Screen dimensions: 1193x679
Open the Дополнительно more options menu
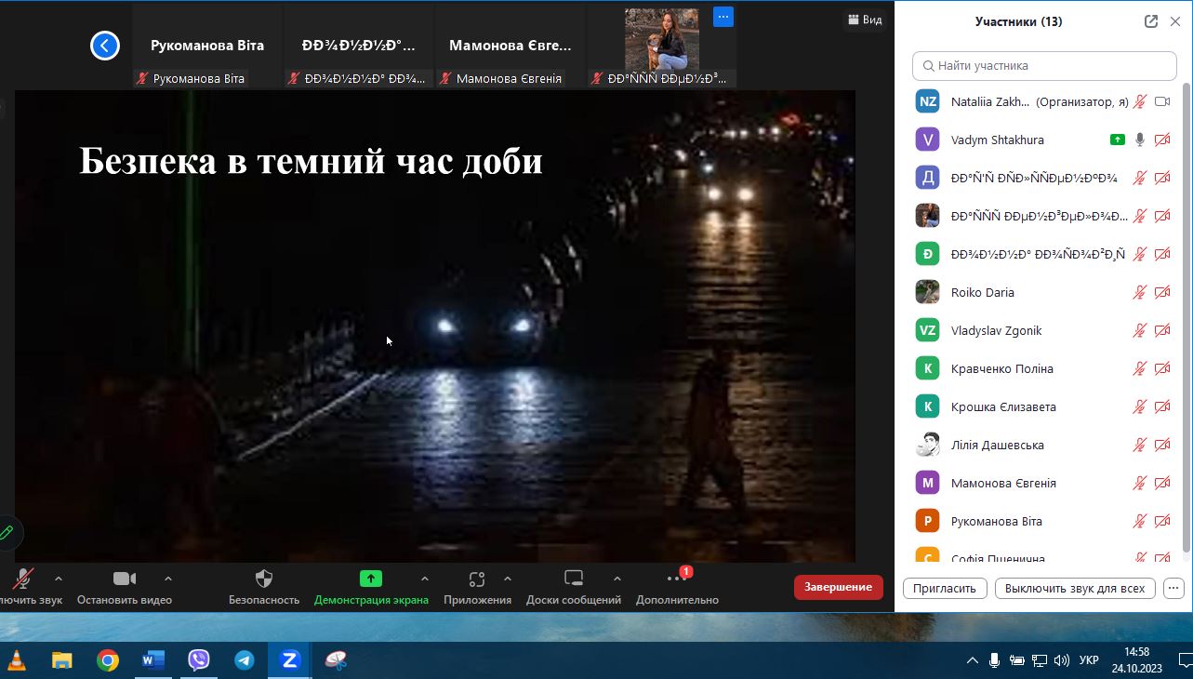click(677, 579)
